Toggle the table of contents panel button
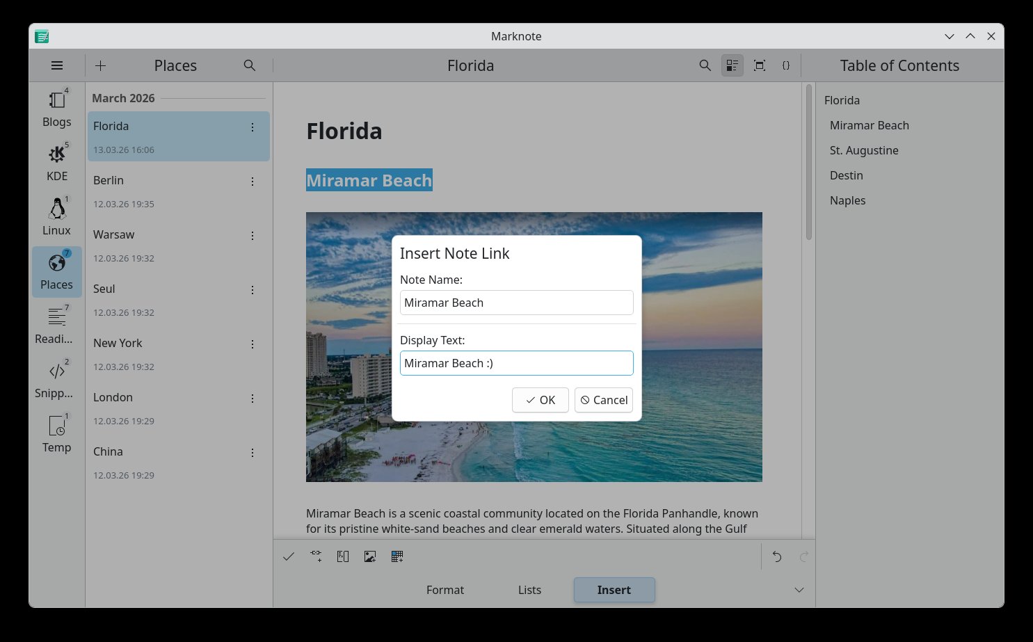 [732, 65]
